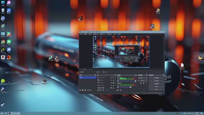Remove selected scene with trash icon
204x115 pixels.
tap(82, 90)
